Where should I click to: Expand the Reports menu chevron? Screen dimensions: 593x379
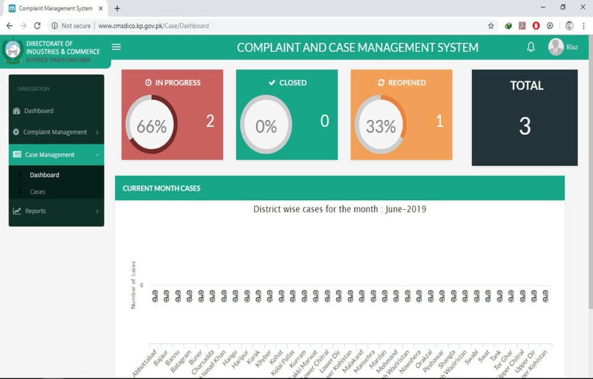pos(97,212)
